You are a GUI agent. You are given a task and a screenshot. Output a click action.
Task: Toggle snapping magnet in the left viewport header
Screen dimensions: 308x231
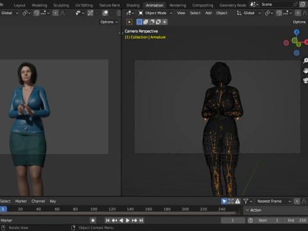click(x=37, y=13)
